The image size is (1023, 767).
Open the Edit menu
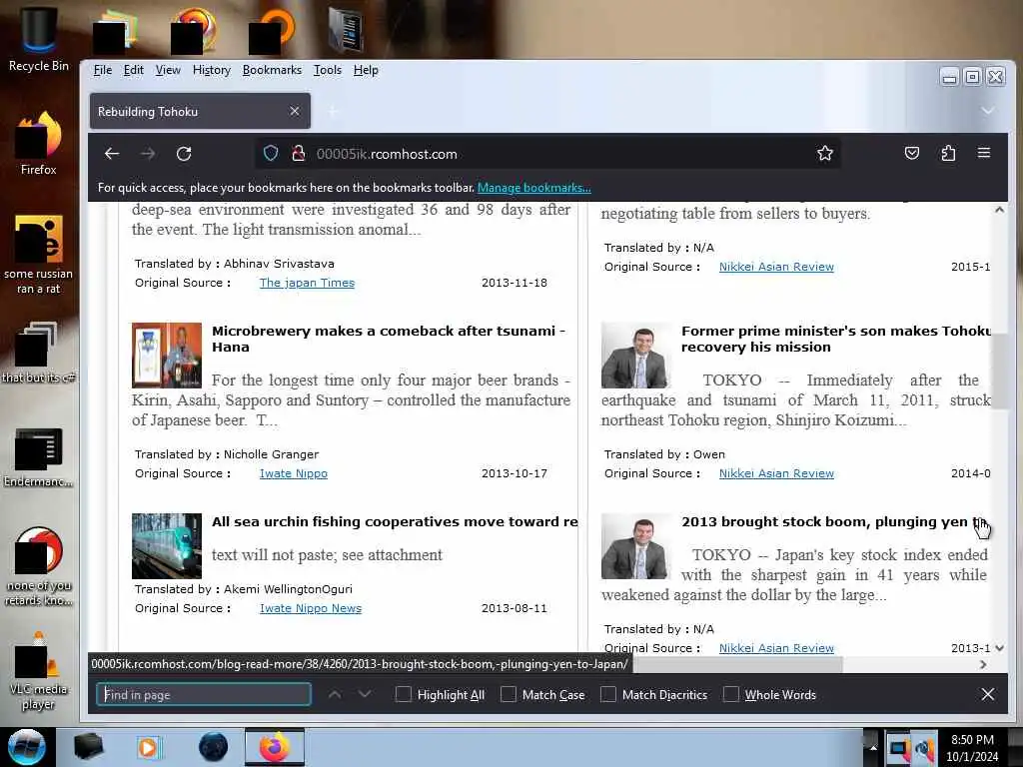[x=133, y=70]
